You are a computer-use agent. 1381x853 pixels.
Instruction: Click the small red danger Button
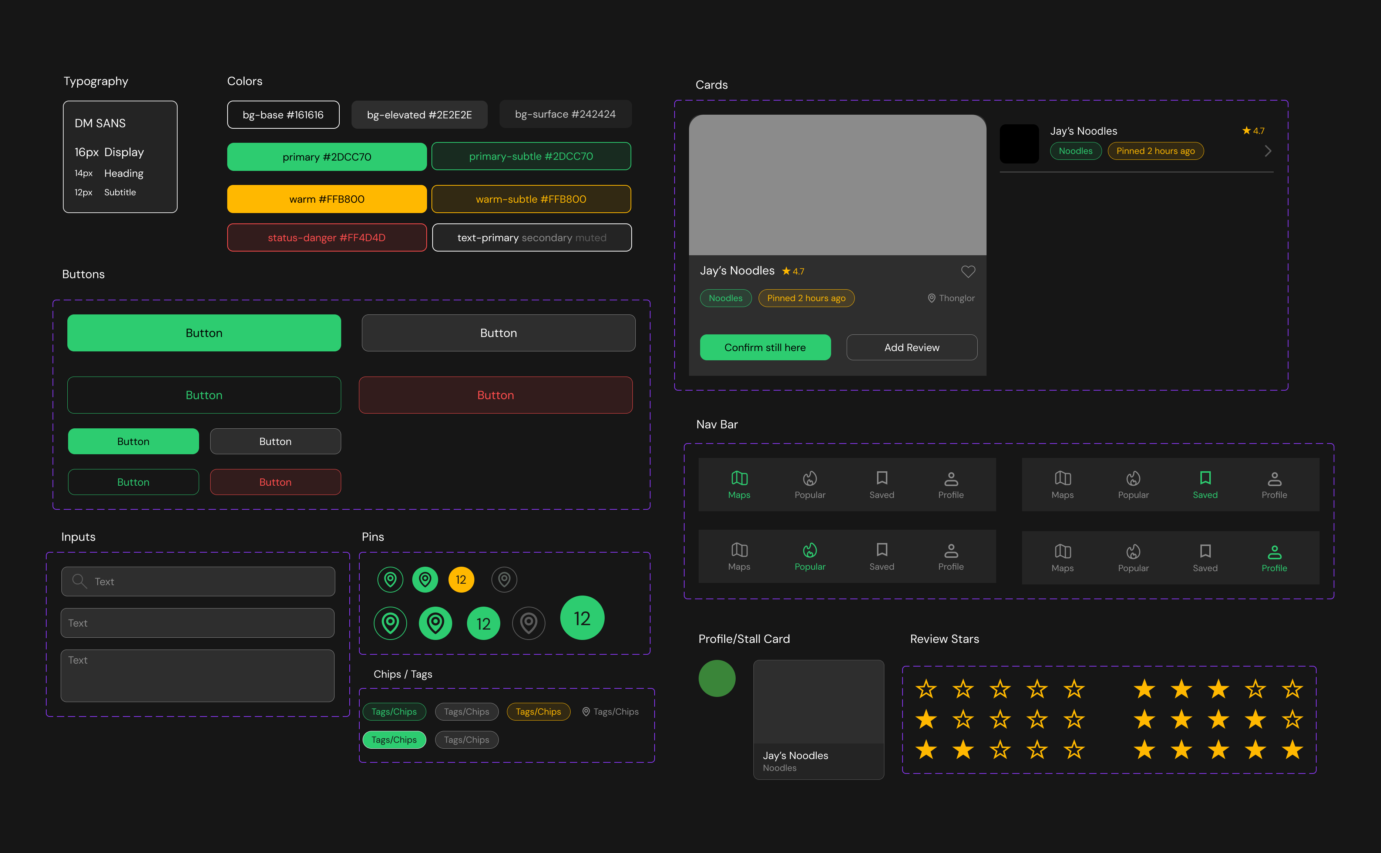pos(275,482)
